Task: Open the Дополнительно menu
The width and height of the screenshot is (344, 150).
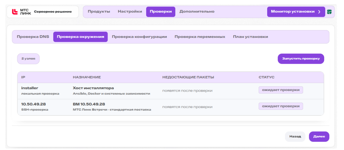Action: (x=197, y=12)
